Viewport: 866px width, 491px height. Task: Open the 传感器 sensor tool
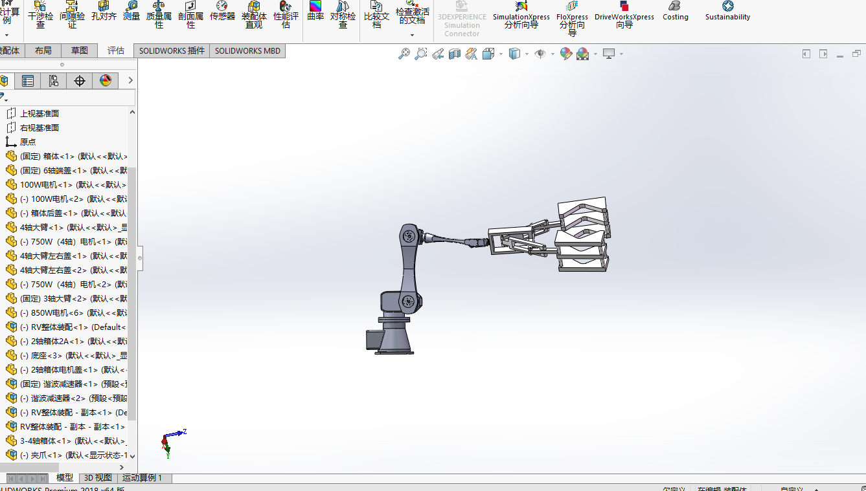click(x=222, y=12)
